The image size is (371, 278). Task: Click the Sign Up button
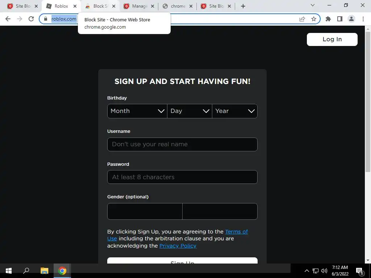pos(182,261)
